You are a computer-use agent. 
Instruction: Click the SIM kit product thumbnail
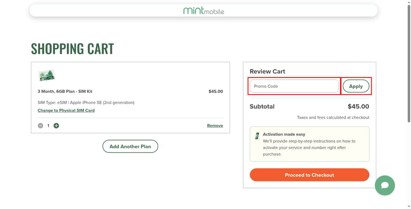point(46,75)
